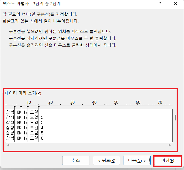
Task: Click the column break line after 모델
Action: (x=39, y=124)
